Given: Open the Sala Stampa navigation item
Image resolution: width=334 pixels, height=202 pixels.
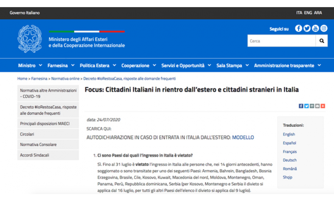Looking at the screenshot, I should [x=229, y=66].
